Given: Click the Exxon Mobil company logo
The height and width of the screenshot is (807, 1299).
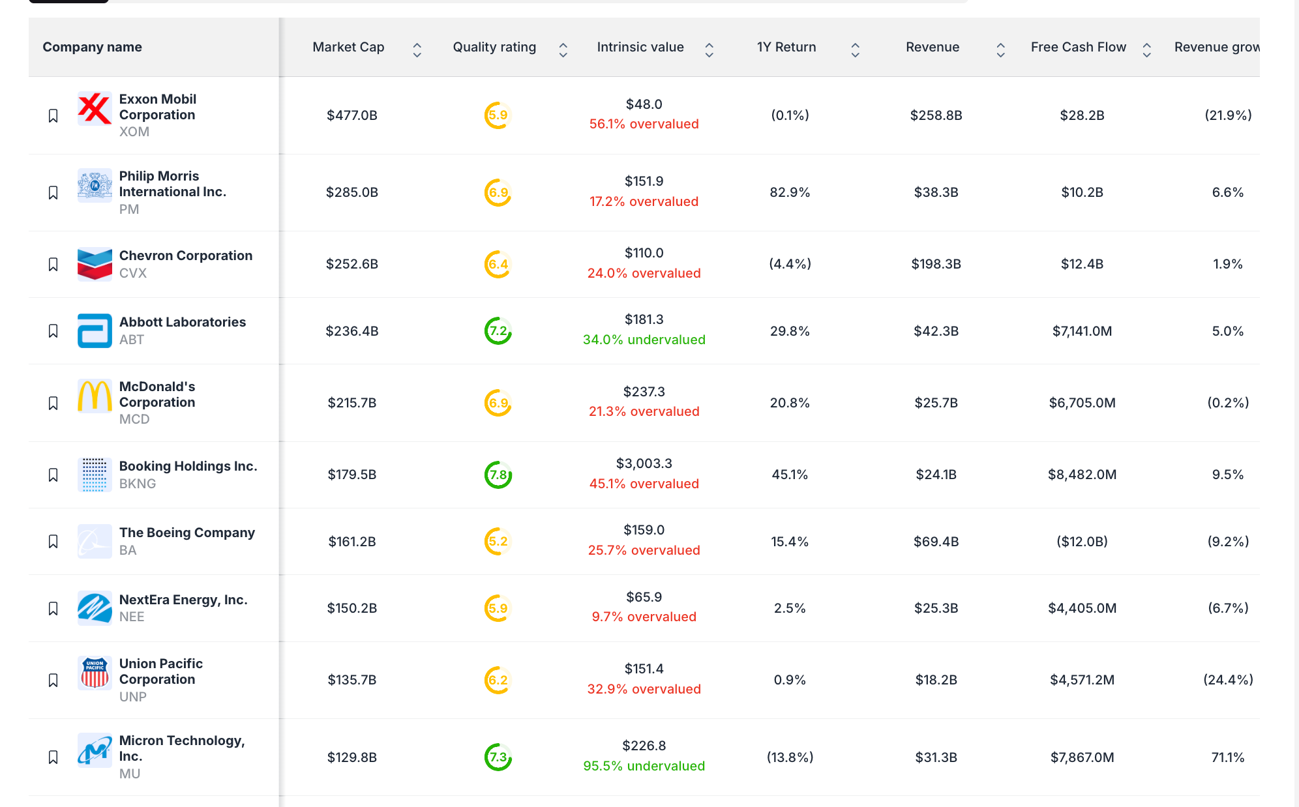Looking at the screenshot, I should [x=95, y=109].
